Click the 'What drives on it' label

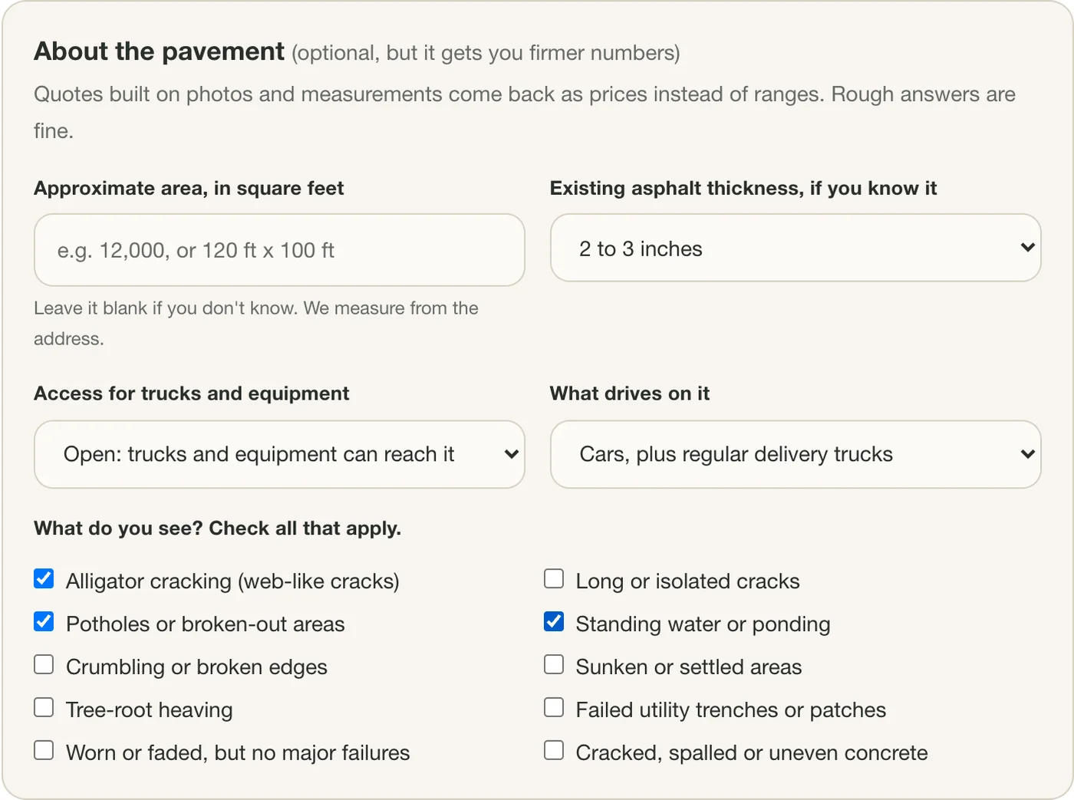coord(629,393)
